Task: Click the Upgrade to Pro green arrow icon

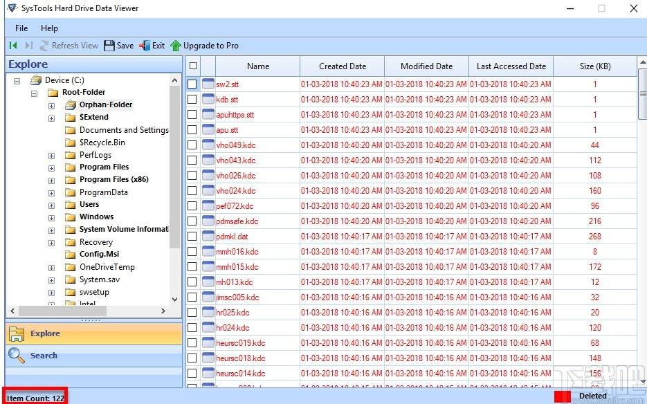Action: pyautogui.click(x=176, y=46)
